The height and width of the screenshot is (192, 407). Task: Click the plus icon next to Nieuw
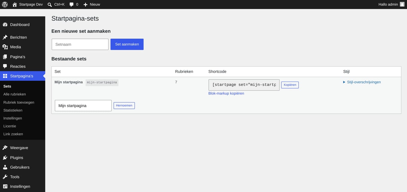pos(85,4)
